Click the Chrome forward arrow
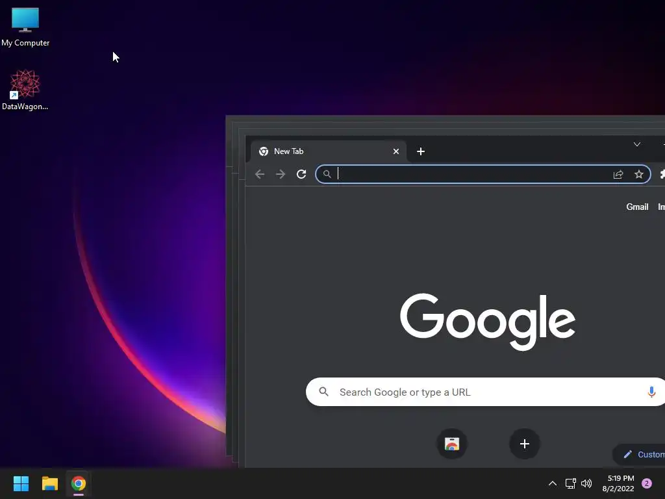Image resolution: width=665 pixels, height=499 pixels. [281, 174]
